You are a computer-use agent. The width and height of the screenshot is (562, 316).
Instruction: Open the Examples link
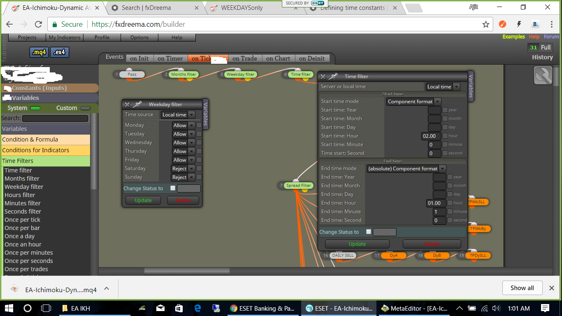(x=513, y=37)
